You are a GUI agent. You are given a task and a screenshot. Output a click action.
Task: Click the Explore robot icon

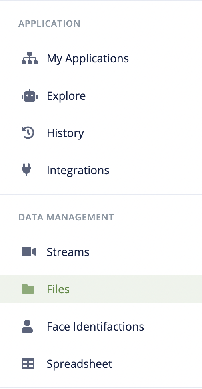(x=30, y=95)
